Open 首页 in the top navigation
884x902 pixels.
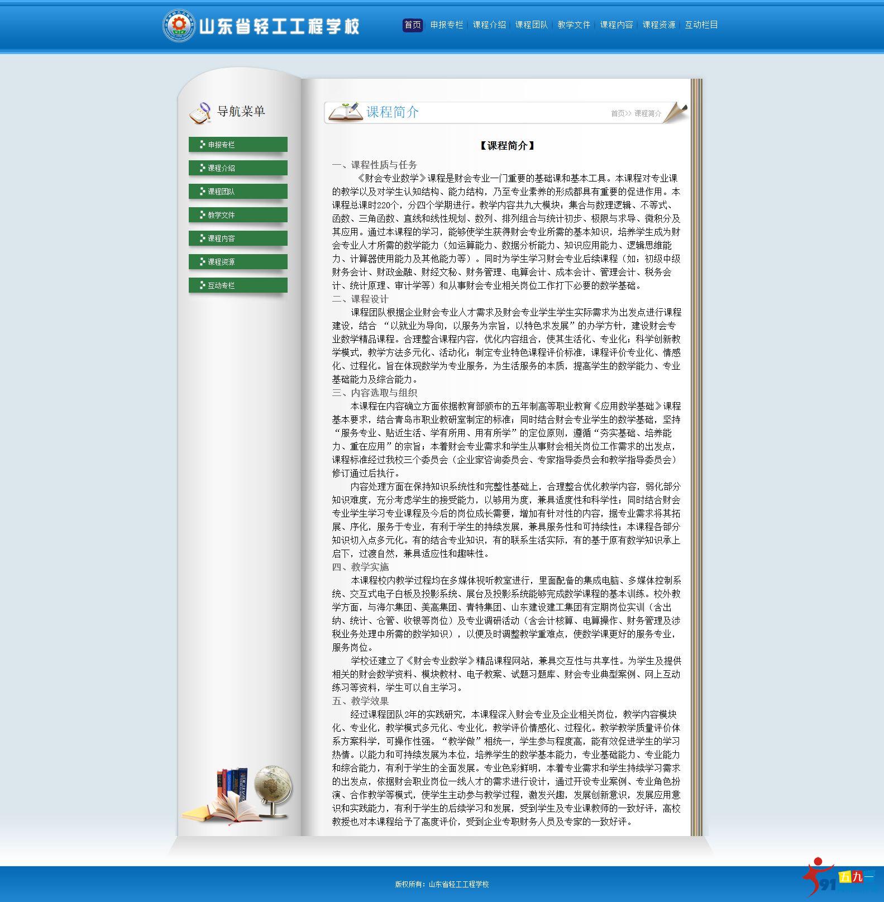(413, 25)
